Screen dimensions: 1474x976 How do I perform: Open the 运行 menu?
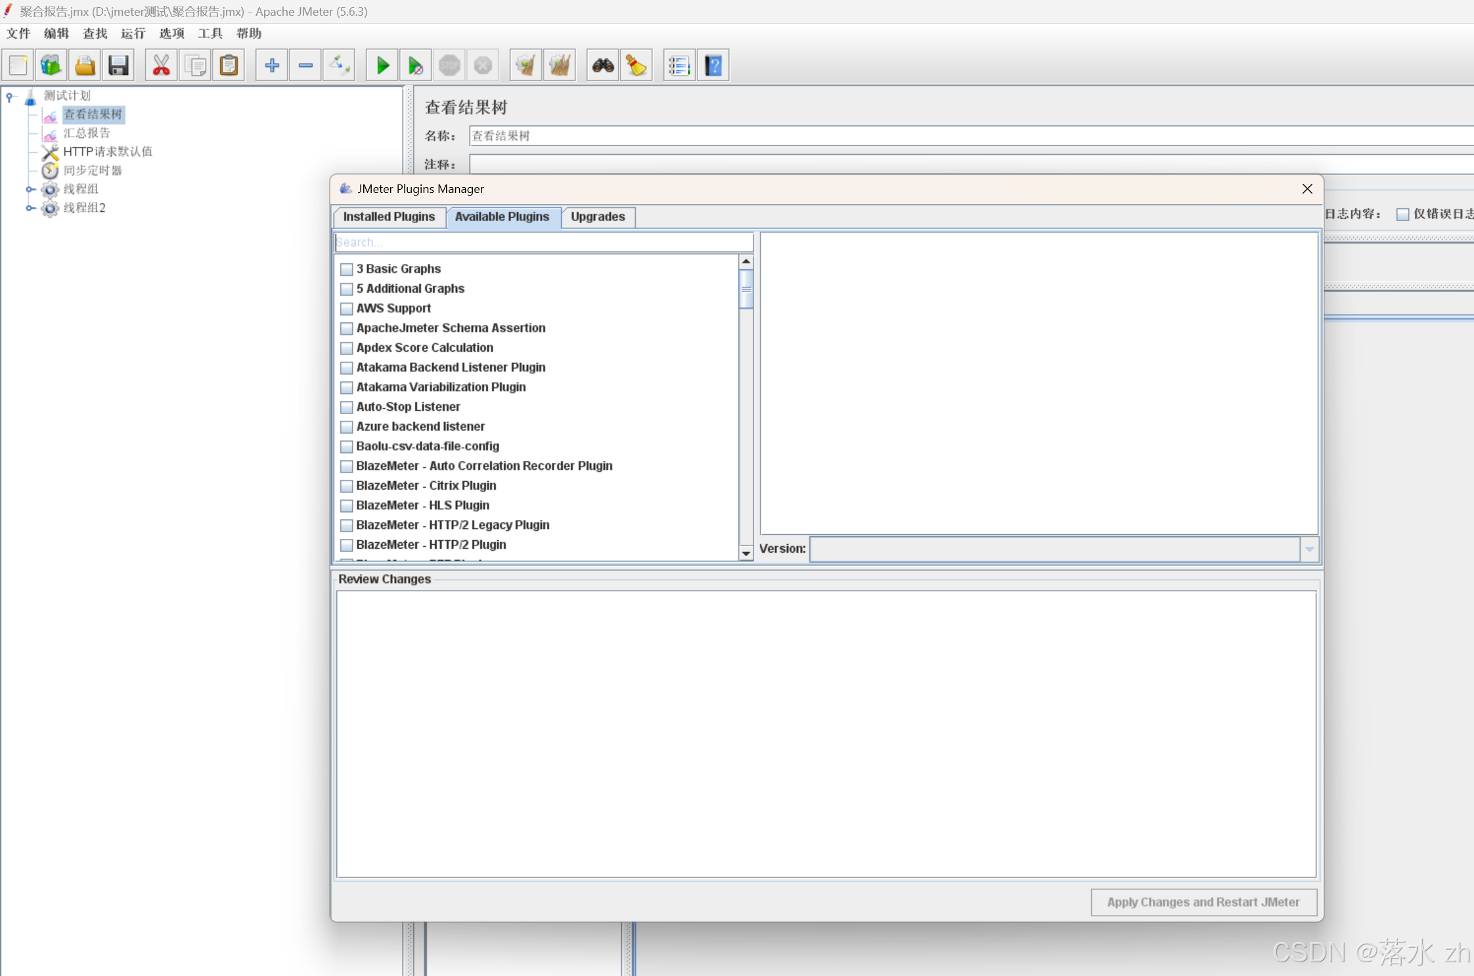(x=133, y=33)
